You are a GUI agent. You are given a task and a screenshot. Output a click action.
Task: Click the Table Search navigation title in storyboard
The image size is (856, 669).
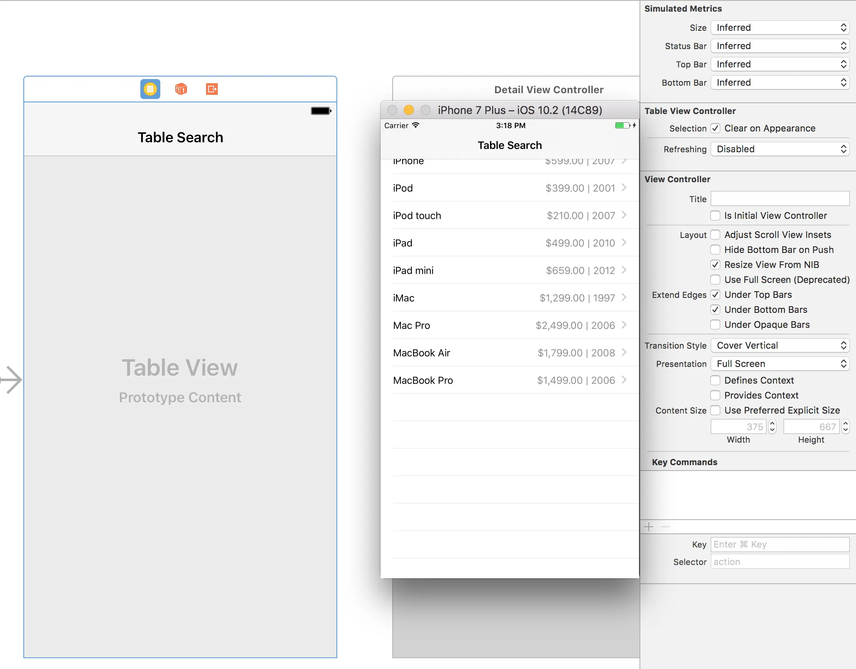pyautogui.click(x=180, y=137)
